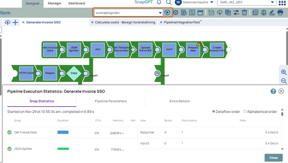Click the cloud download export icon
288x163 pixels.
click(219, 13)
